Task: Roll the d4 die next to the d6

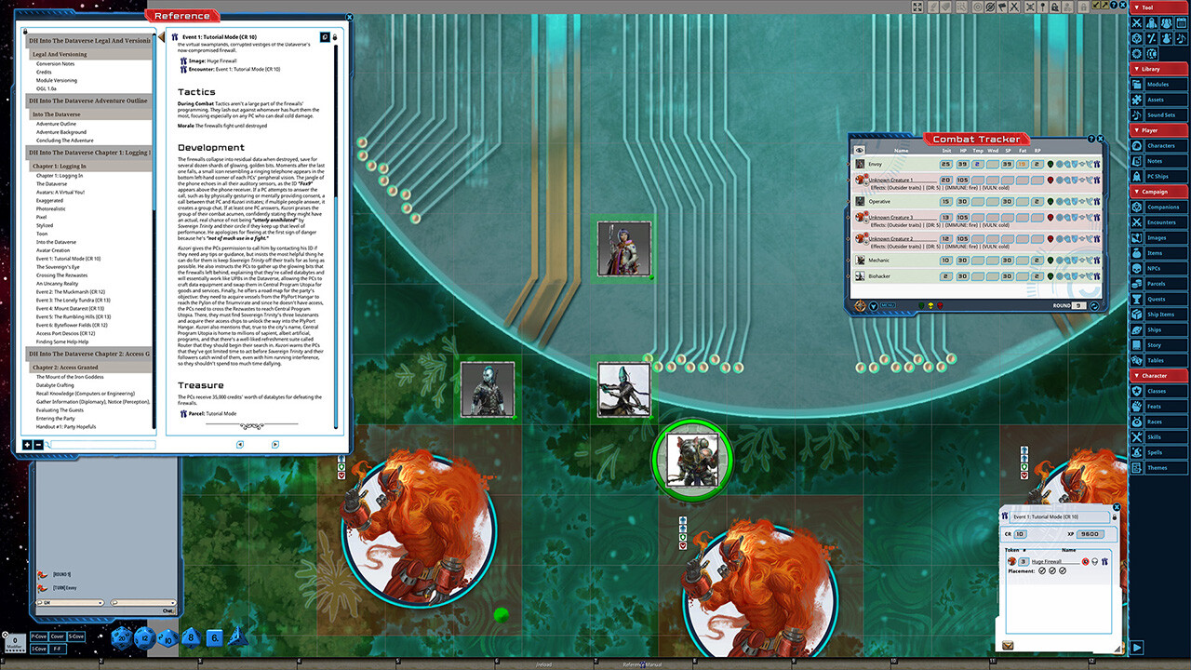Action: click(x=237, y=638)
